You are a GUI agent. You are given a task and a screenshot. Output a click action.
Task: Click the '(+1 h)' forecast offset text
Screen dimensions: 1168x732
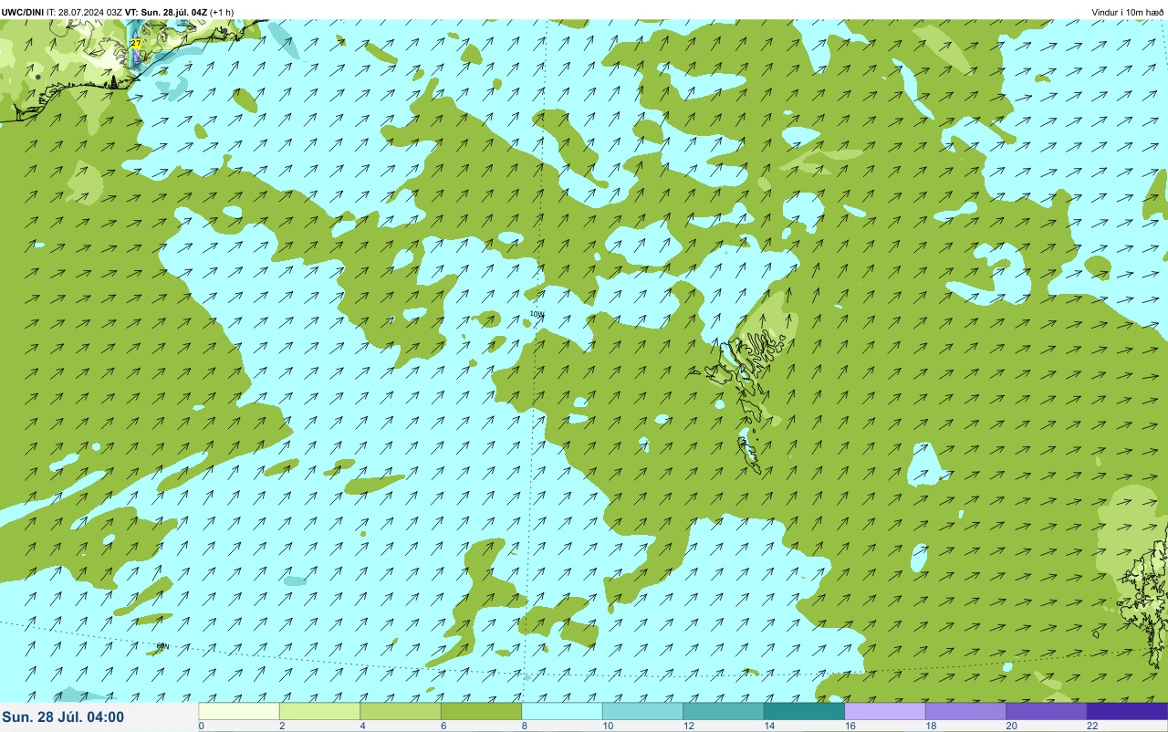coord(222,12)
